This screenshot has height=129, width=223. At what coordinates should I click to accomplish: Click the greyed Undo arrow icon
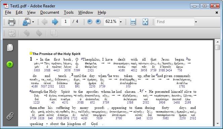[x=27, y=33]
